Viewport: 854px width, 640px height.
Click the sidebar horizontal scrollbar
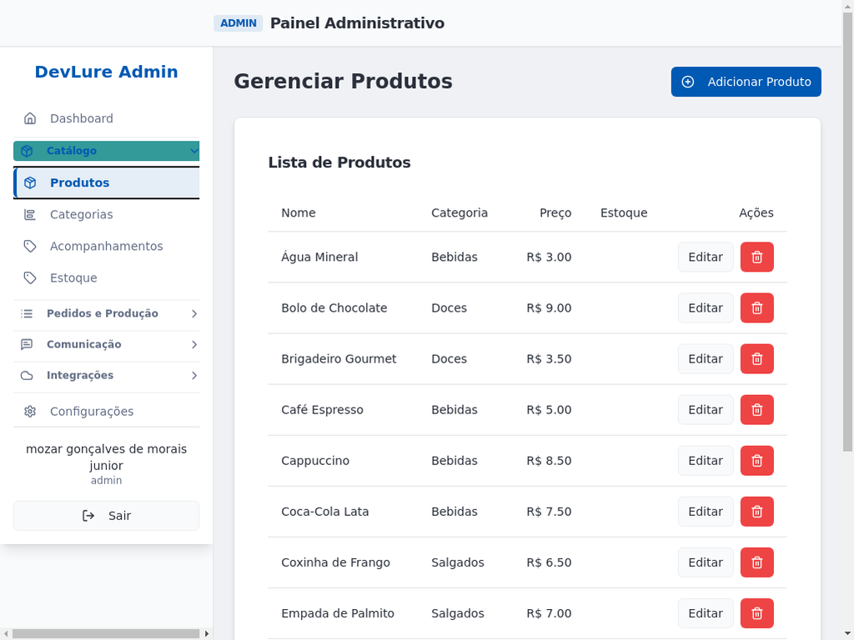100,634
